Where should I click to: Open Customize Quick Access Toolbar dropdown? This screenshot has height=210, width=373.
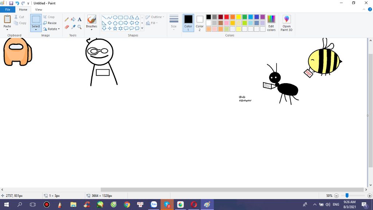click(x=28, y=3)
